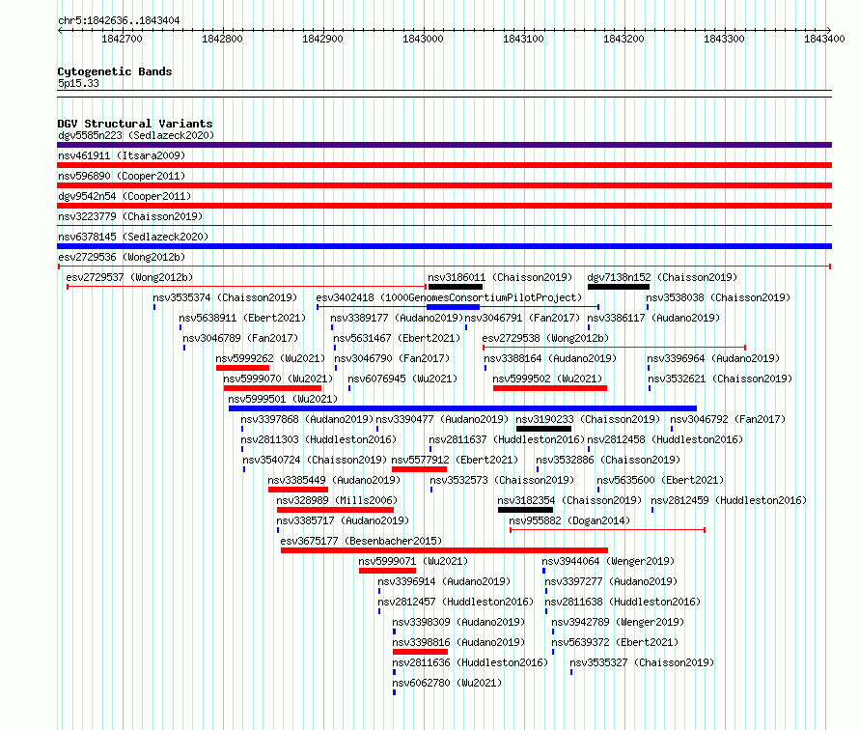859x730 pixels.
Task: Click the nsv5999501 (Wu2021) label
Action: (x=283, y=399)
